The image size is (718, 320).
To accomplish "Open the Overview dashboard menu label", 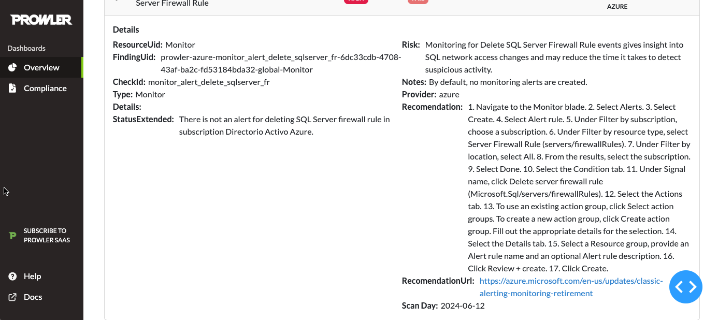I will click(41, 68).
